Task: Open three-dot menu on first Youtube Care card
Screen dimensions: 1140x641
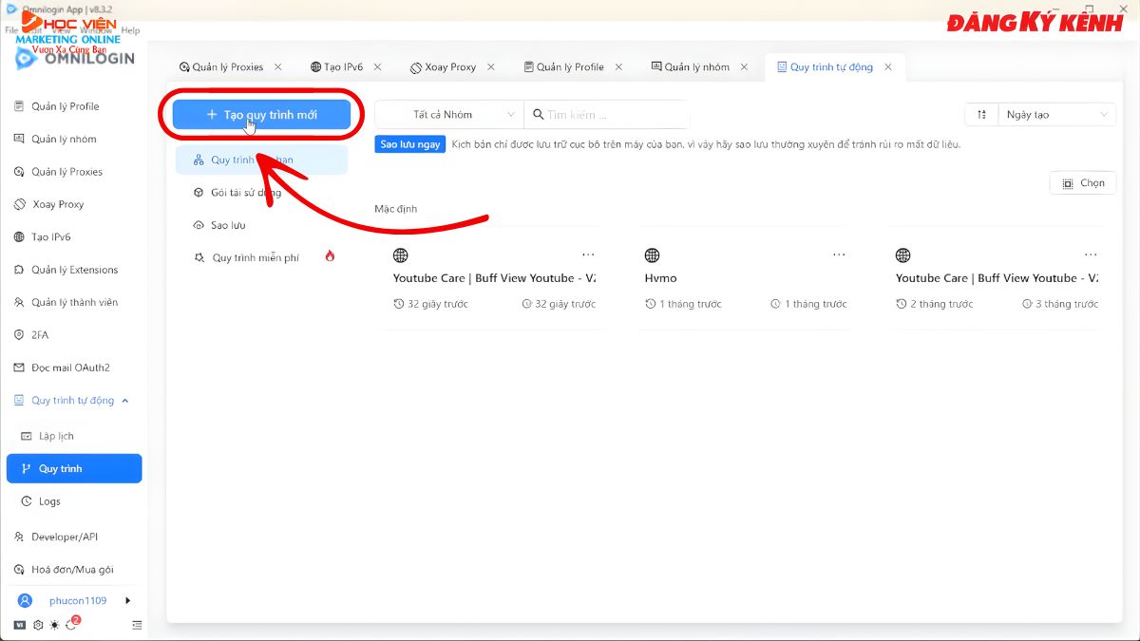Action: coord(588,255)
